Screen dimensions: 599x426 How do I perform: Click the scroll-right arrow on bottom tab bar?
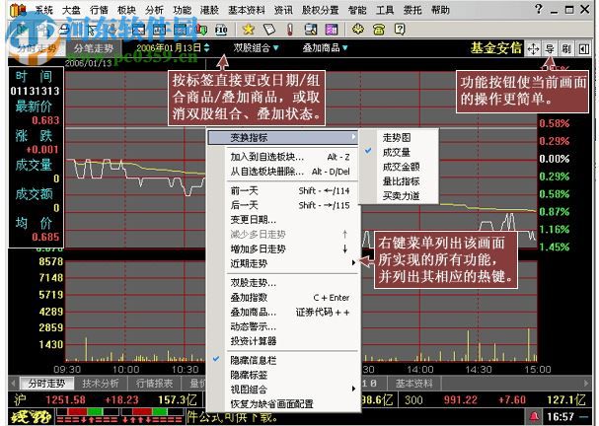[586, 383]
